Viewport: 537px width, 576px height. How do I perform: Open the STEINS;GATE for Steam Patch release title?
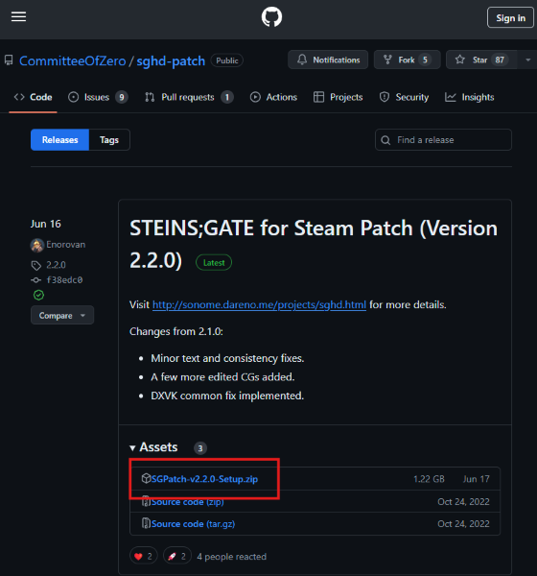coord(314,244)
